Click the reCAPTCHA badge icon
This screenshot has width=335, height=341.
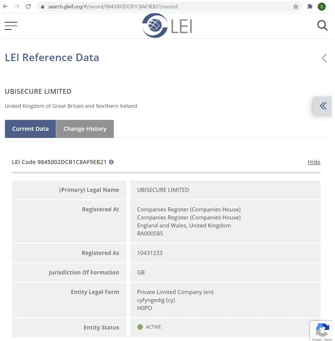[322, 330]
